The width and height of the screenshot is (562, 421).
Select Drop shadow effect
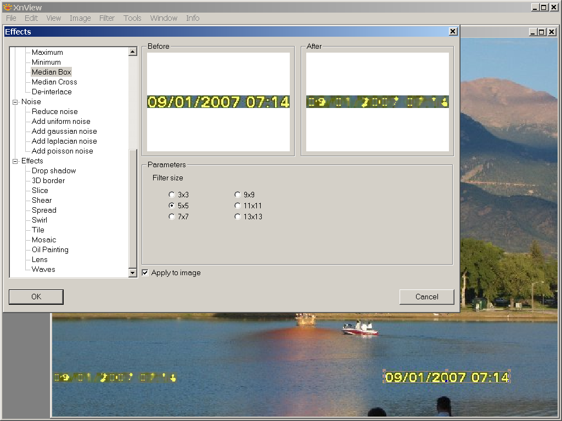(54, 171)
